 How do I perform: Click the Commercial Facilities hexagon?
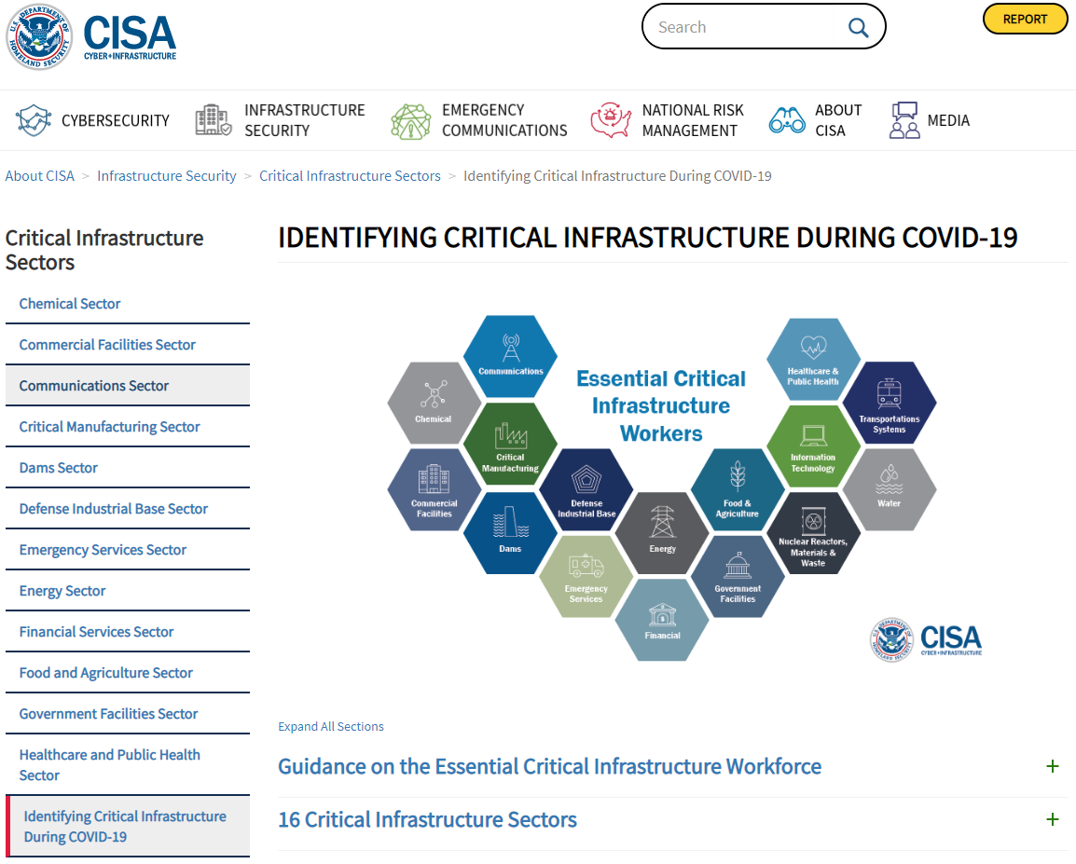[x=434, y=489]
